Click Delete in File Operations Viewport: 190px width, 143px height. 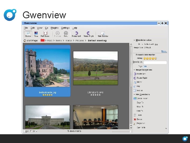click(x=138, y=119)
